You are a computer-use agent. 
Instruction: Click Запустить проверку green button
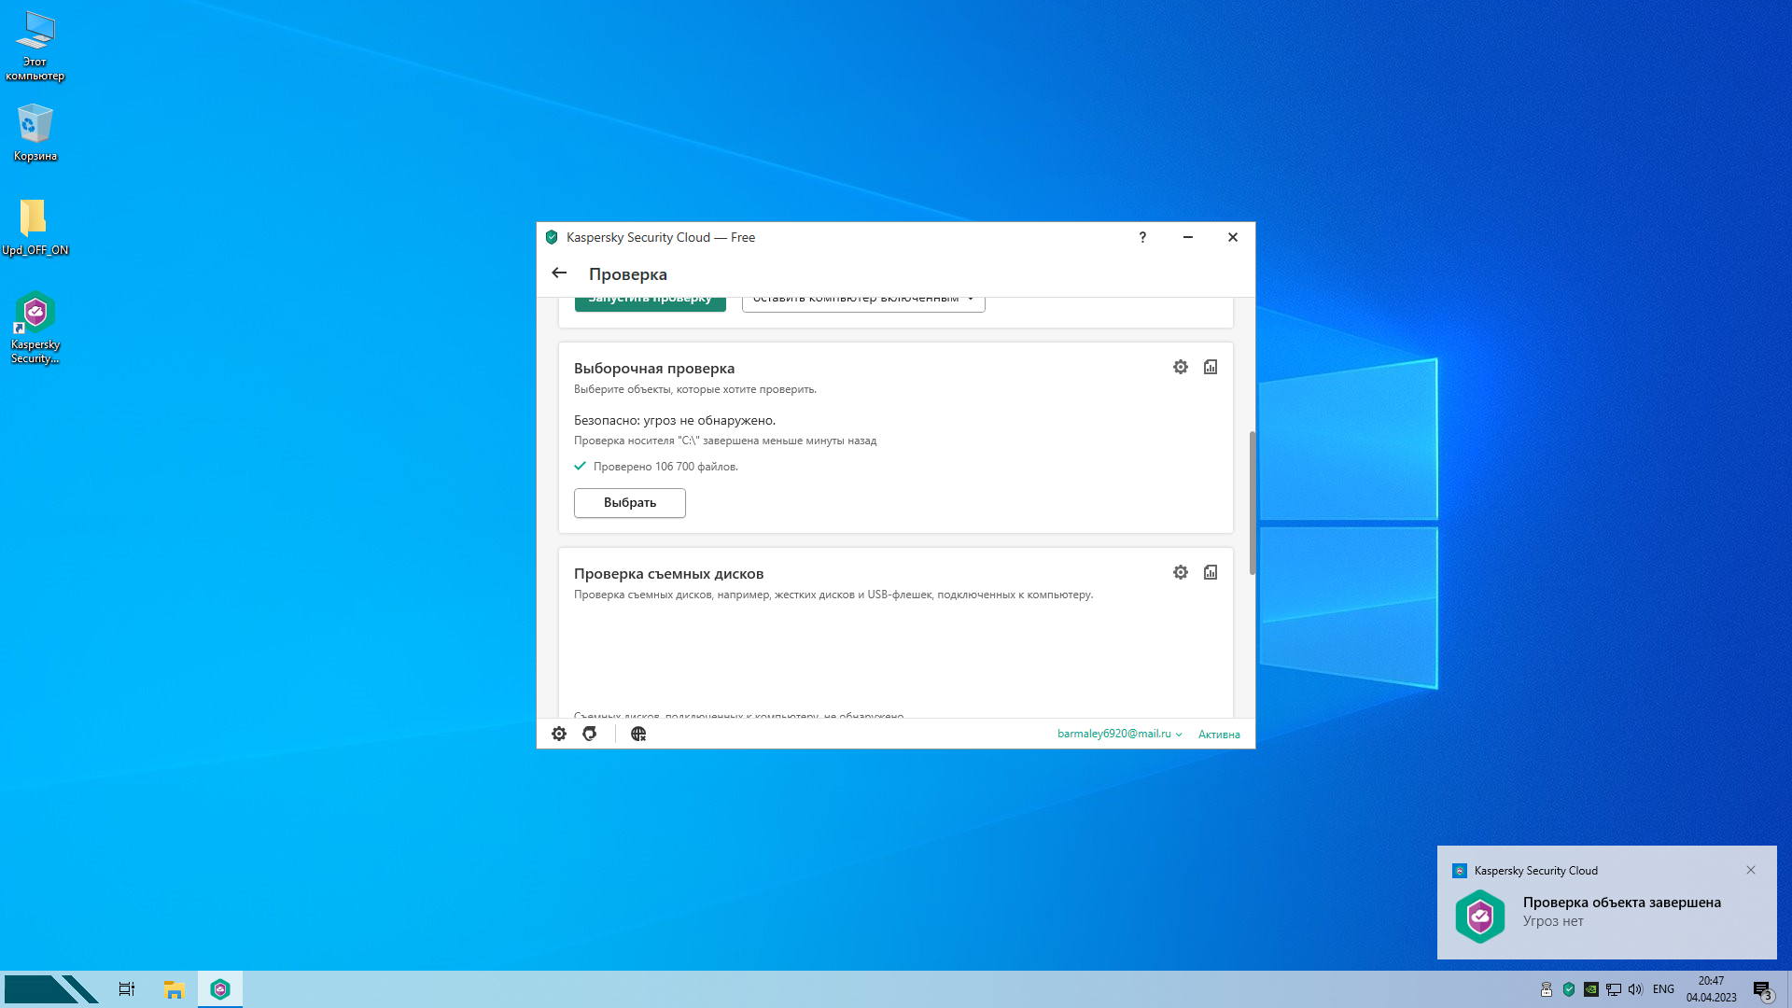pos(651,302)
